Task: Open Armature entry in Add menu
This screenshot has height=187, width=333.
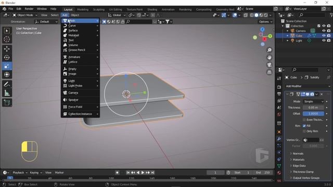Action: coord(81,57)
